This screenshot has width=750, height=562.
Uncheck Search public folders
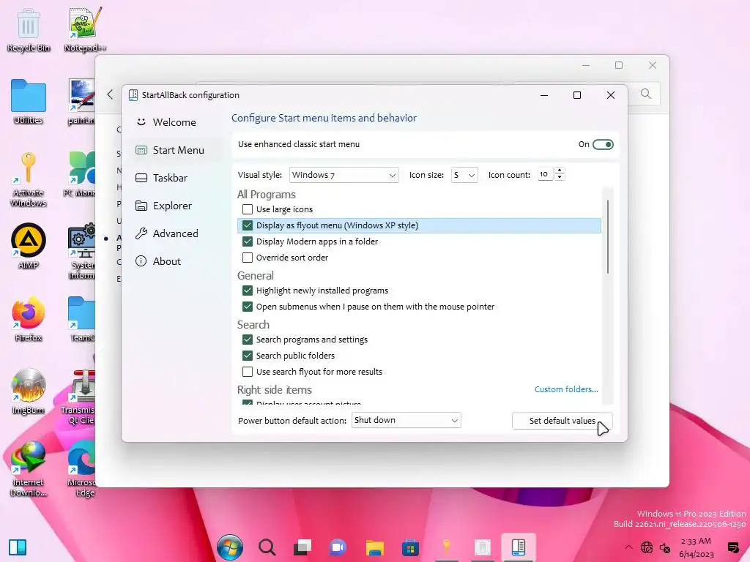pyautogui.click(x=248, y=356)
